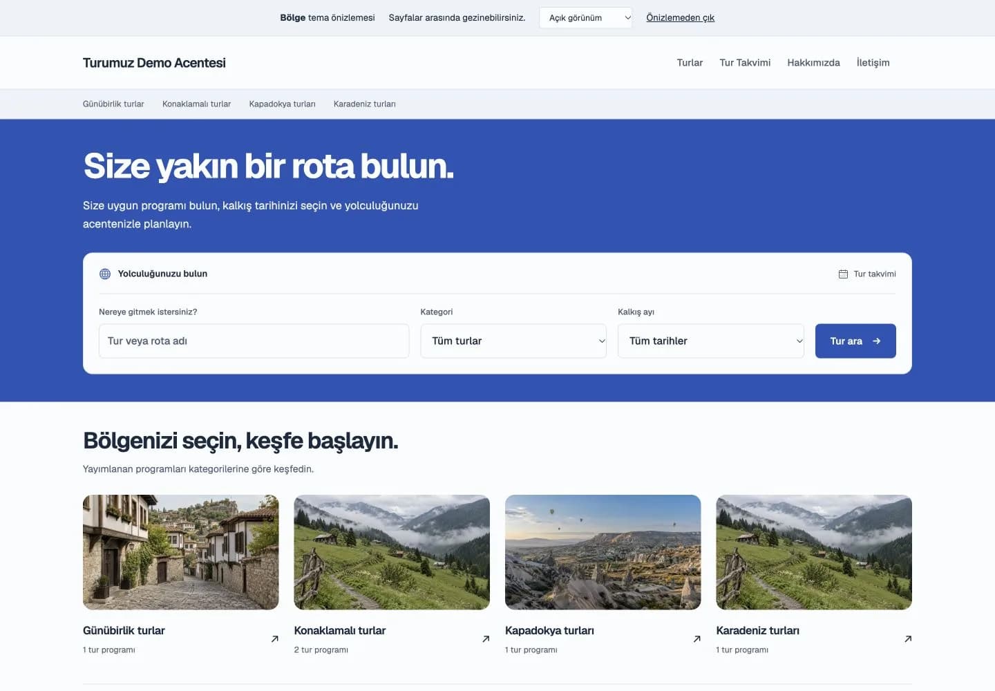The image size is (995, 691).
Task: Focus the Tur veya rota adı search field
Action: (254, 341)
